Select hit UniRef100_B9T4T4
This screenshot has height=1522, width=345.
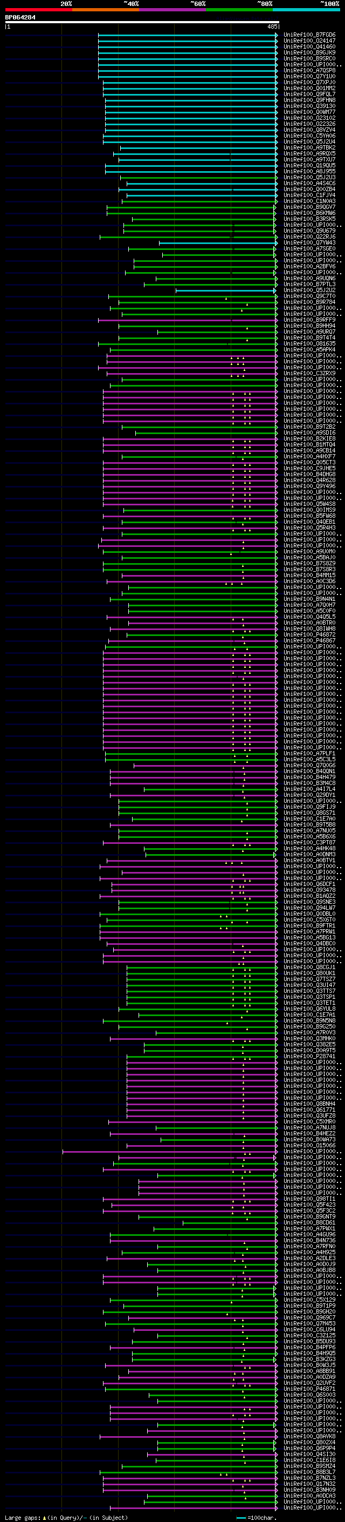coord(309,338)
